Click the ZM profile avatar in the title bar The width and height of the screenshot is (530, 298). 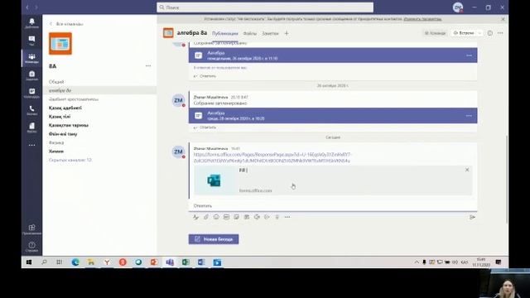pyautogui.click(x=458, y=7)
